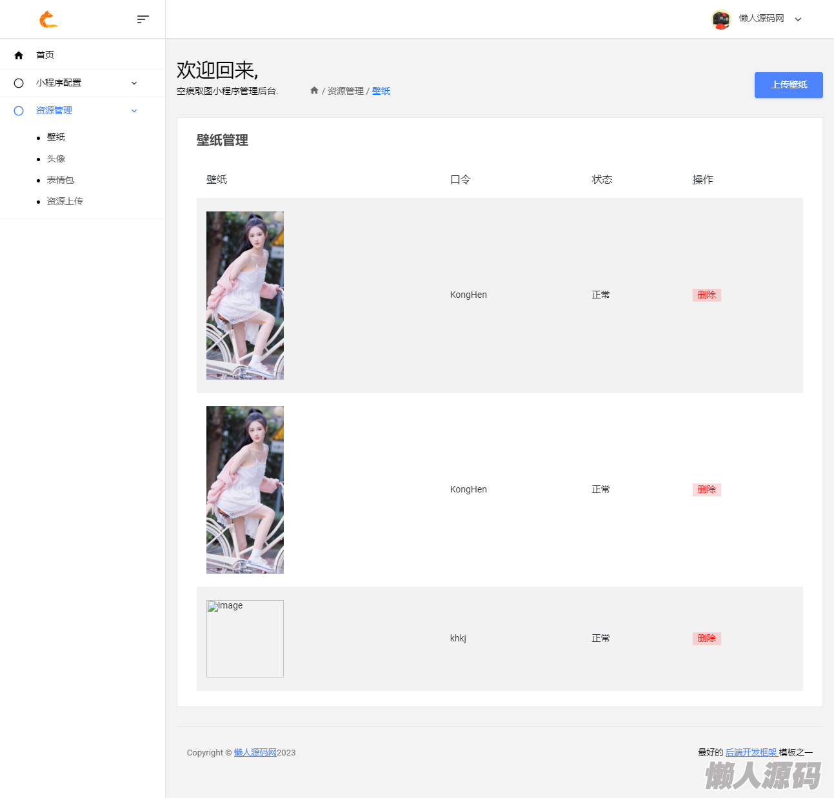Click the 上传壁纸 button
The height and width of the screenshot is (798, 834).
[789, 85]
